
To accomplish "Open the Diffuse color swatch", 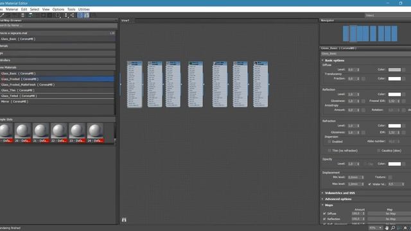I will click(394, 70).
